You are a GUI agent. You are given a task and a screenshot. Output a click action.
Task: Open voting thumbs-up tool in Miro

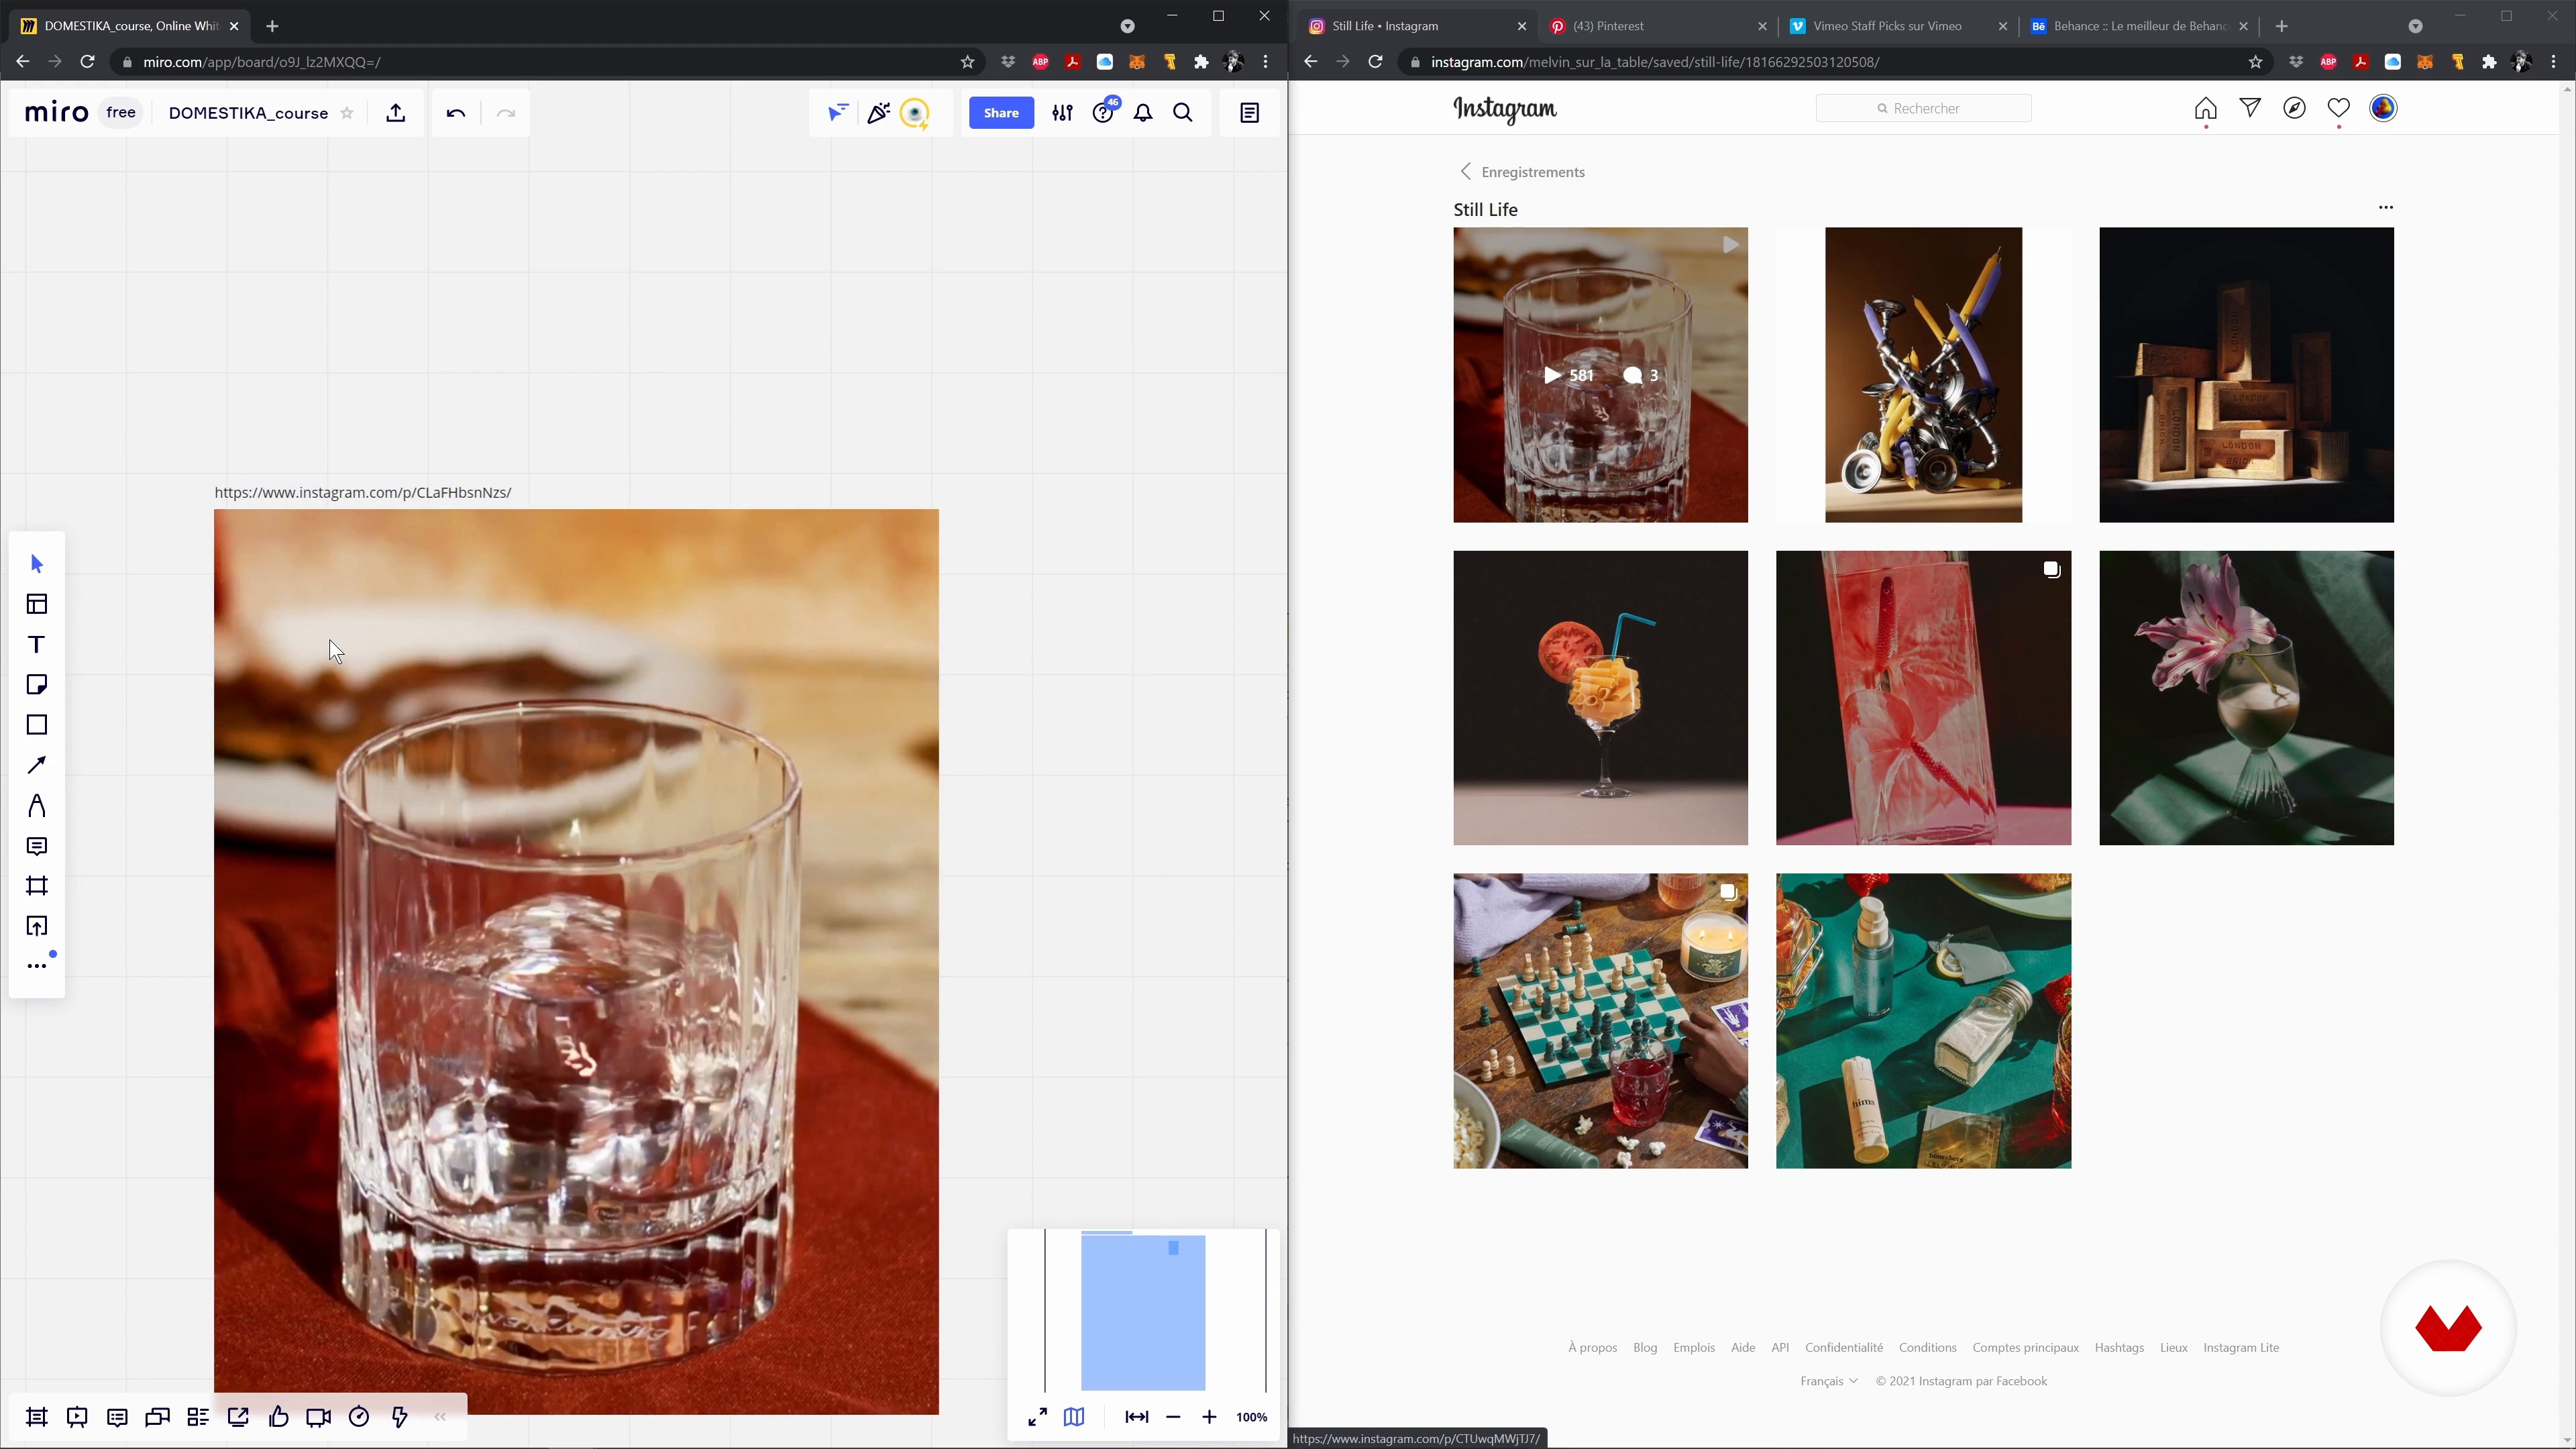tap(279, 1417)
